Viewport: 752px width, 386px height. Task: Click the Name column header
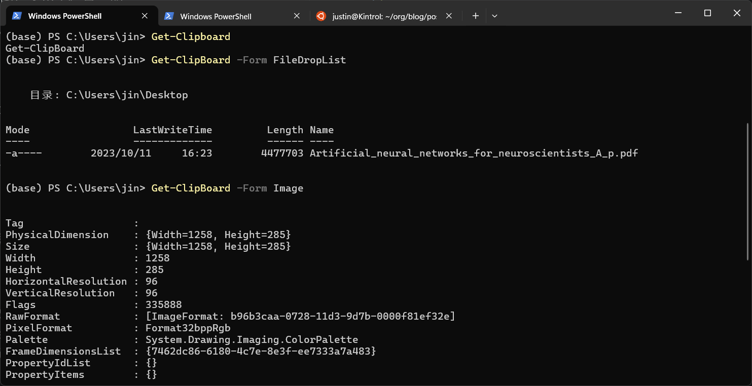coord(321,130)
